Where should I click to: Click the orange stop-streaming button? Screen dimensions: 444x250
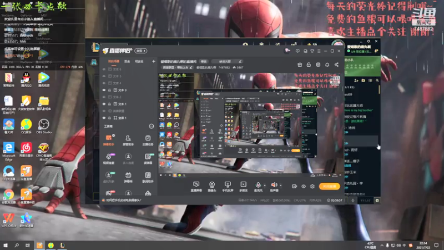[329, 186]
